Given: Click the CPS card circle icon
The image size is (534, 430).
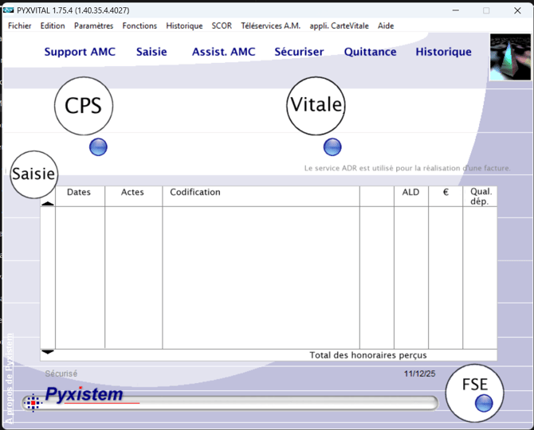Looking at the screenshot, I should click(x=84, y=105).
